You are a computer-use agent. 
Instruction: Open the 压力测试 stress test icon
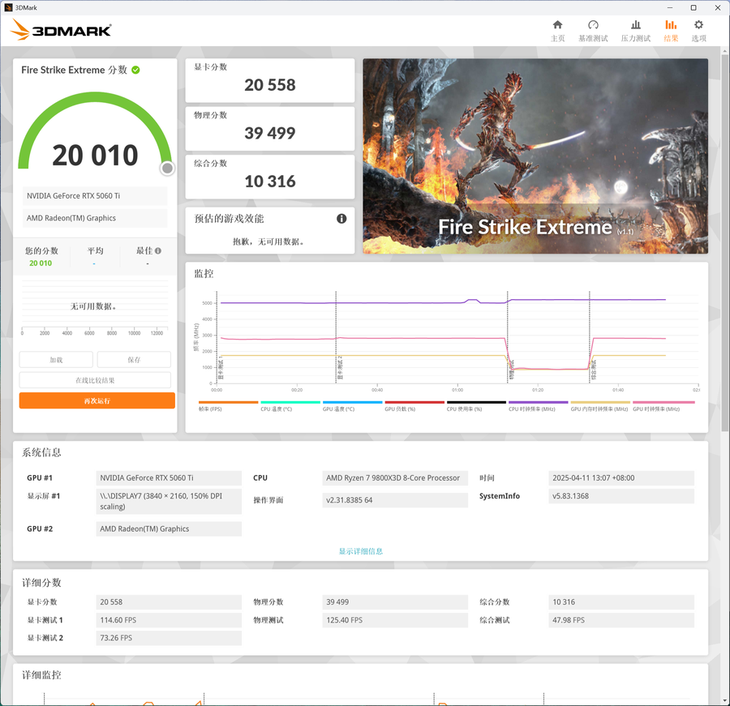[x=635, y=31]
